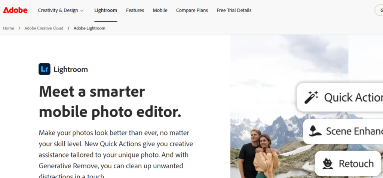
Task: Click the Scene Enhance label text
Action: (x=354, y=131)
